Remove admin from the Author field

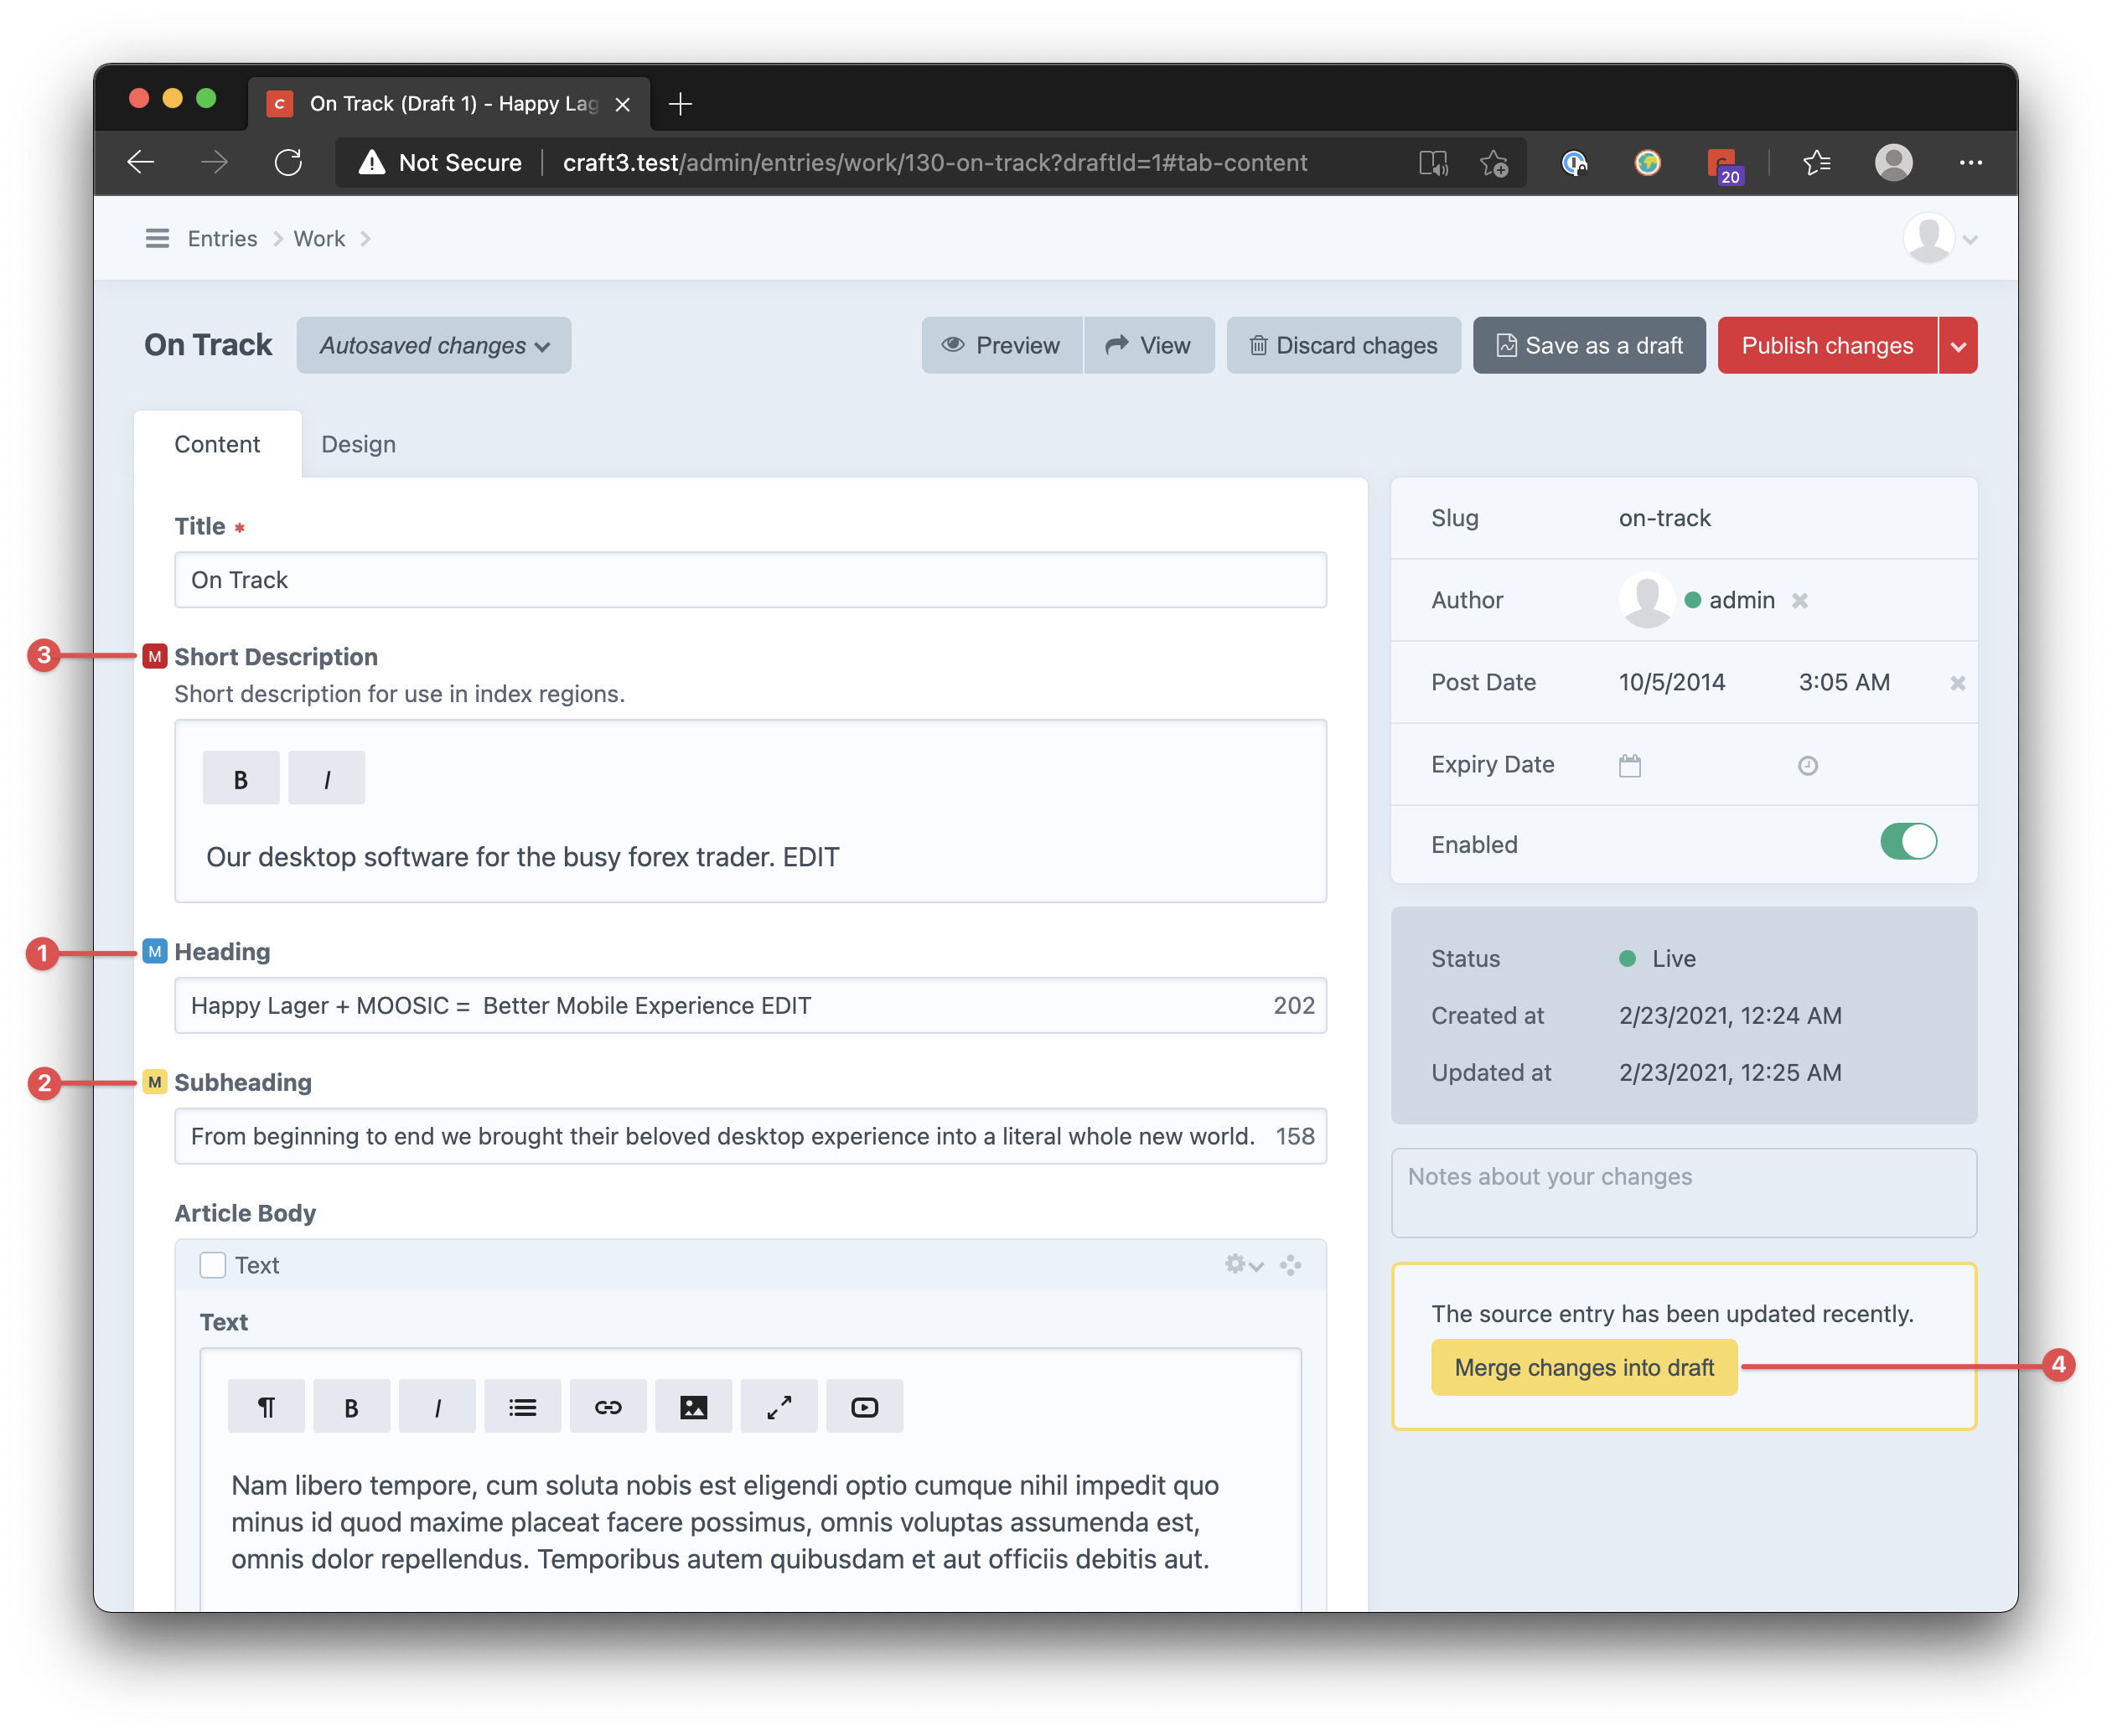pos(1800,601)
